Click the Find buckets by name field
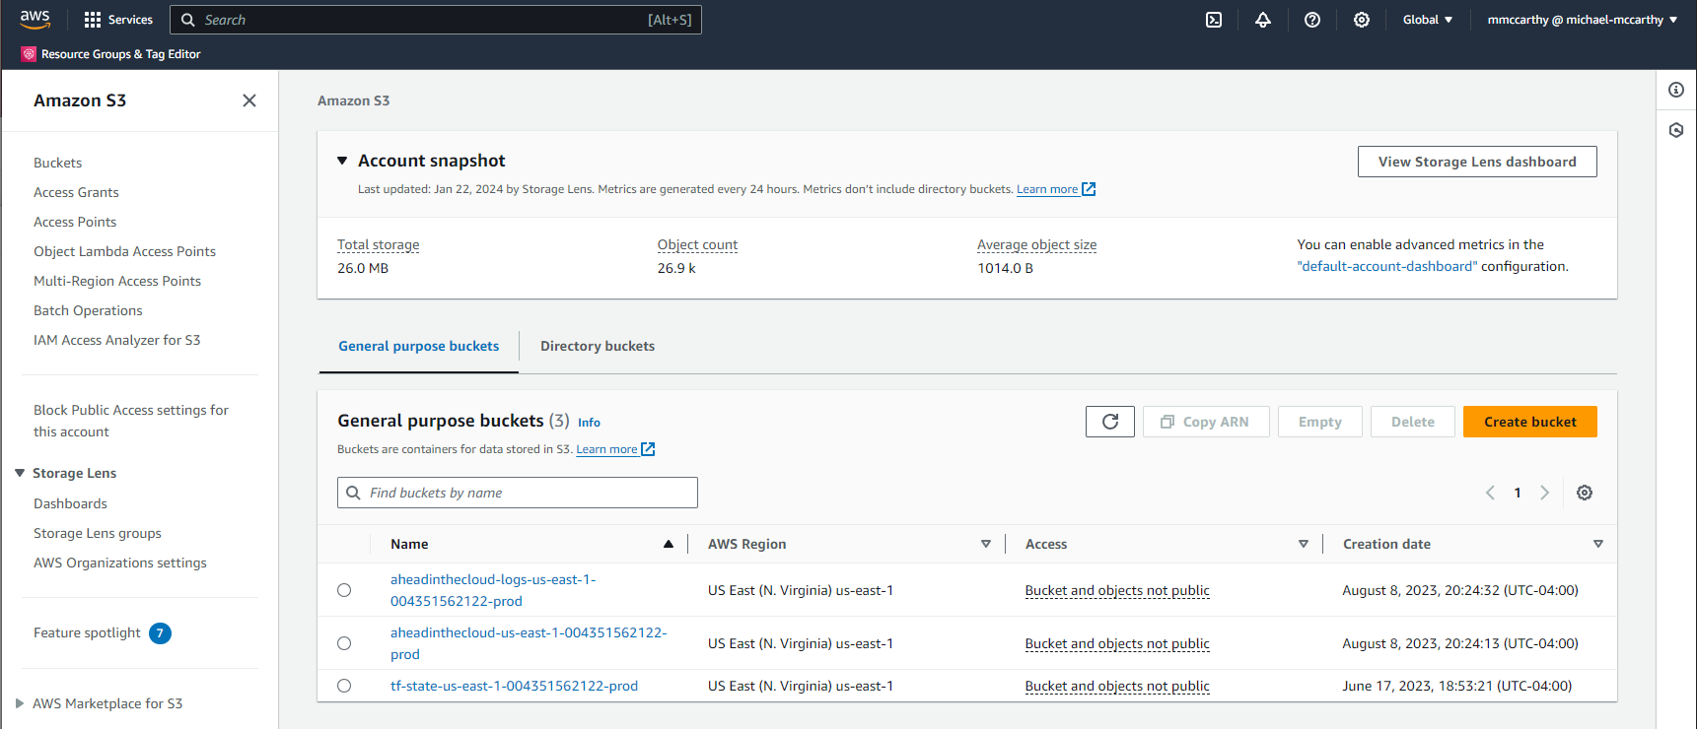This screenshot has height=729, width=1697. coord(518,493)
